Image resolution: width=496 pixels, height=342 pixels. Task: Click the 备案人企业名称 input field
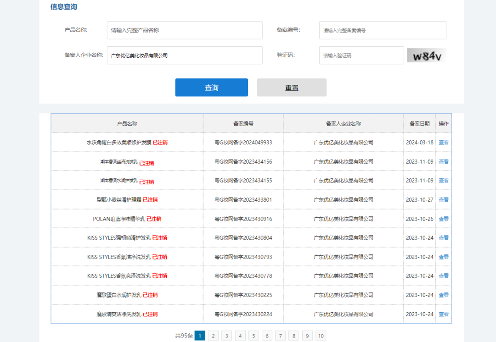[x=185, y=55]
